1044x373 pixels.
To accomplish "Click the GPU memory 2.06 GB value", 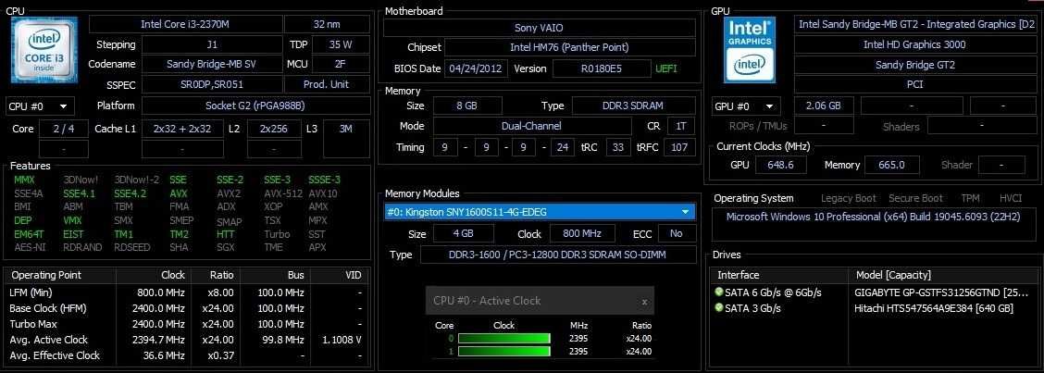I will (x=823, y=106).
